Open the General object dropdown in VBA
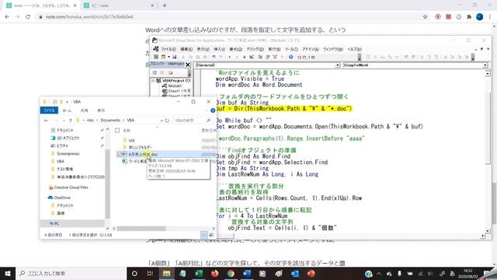Image resolution: width=497 pixels, height=280 pixels. pyautogui.click(x=338, y=65)
